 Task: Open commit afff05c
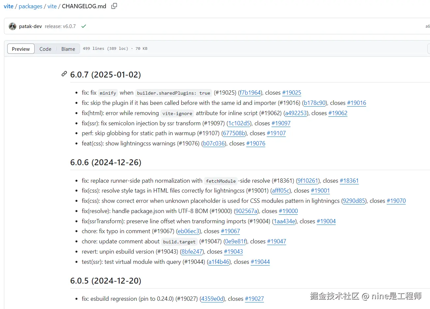point(281,191)
